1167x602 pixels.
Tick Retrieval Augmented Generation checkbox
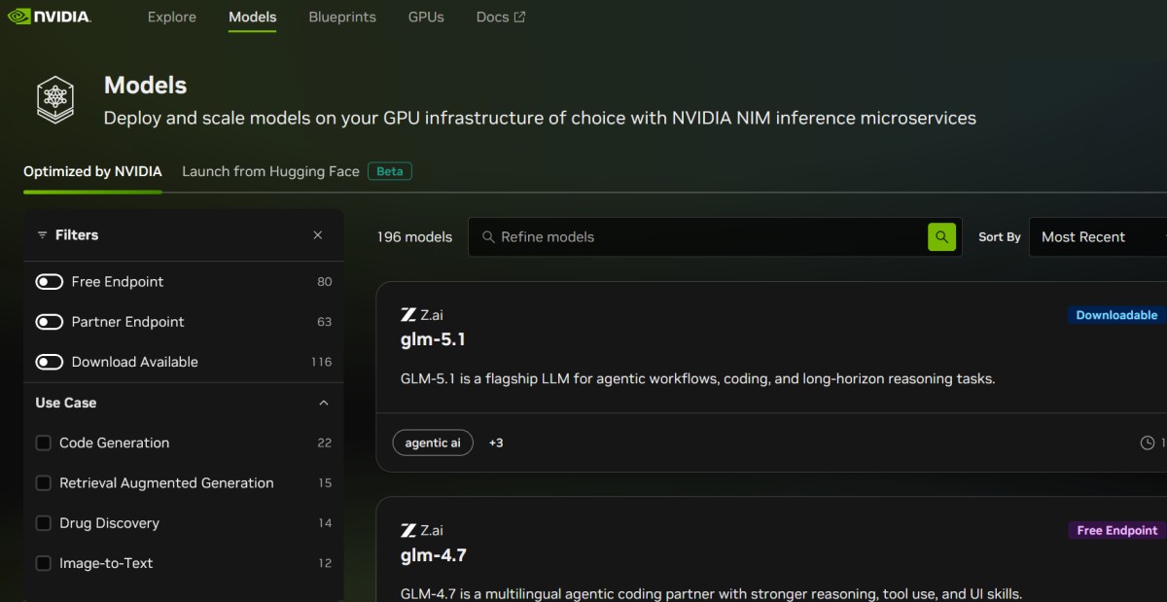(44, 483)
